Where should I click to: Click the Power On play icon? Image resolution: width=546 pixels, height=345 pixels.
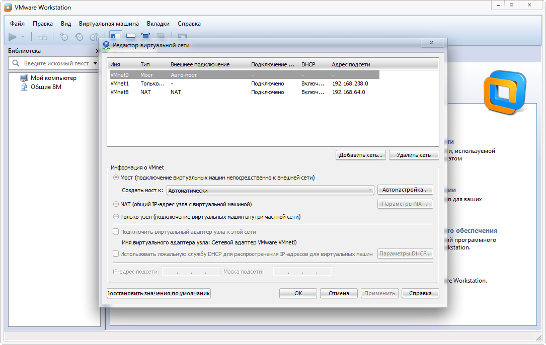coord(13,37)
